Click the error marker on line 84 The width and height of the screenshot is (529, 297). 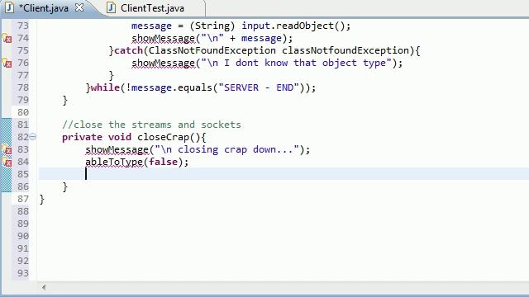coord(7,162)
